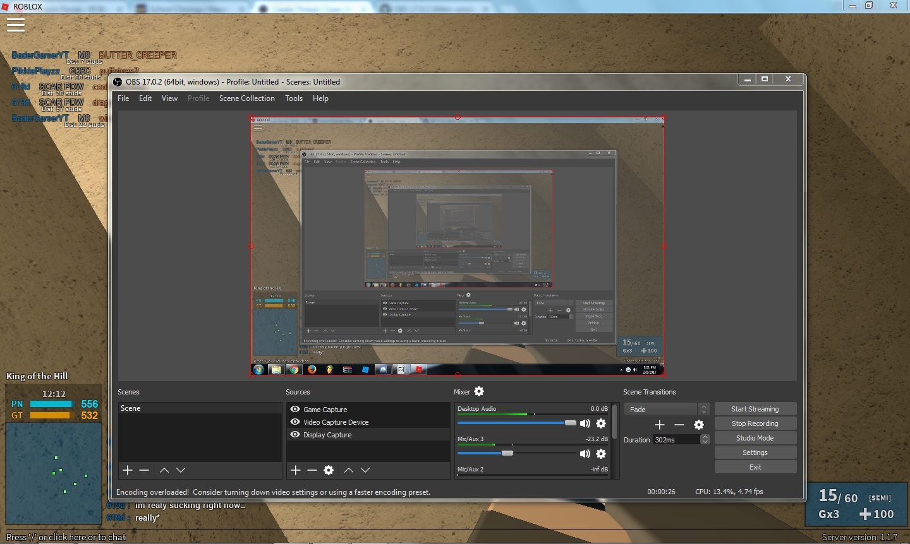Image resolution: width=910 pixels, height=544 pixels.
Task: Click the Mic/Aux 3 volume slider handle
Action: pos(507,453)
